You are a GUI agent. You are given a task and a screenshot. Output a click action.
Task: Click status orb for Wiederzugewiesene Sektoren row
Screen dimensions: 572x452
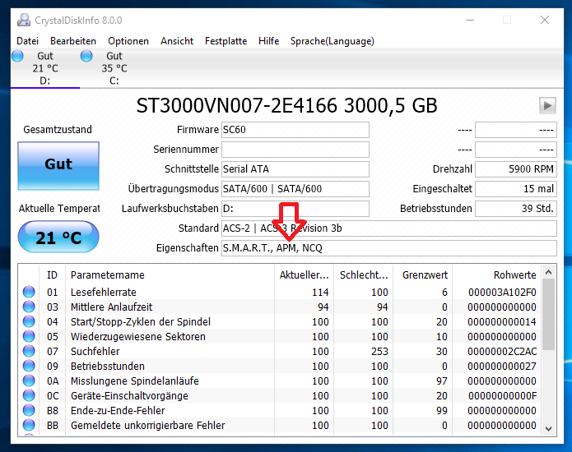point(29,336)
